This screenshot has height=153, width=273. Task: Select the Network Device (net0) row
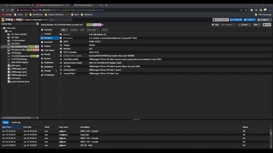166,63
